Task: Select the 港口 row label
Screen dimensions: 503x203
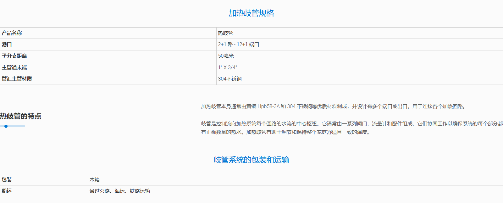Action: [7, 44]
